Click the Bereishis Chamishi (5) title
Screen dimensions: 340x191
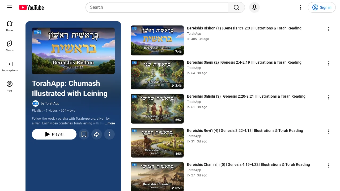248,164
